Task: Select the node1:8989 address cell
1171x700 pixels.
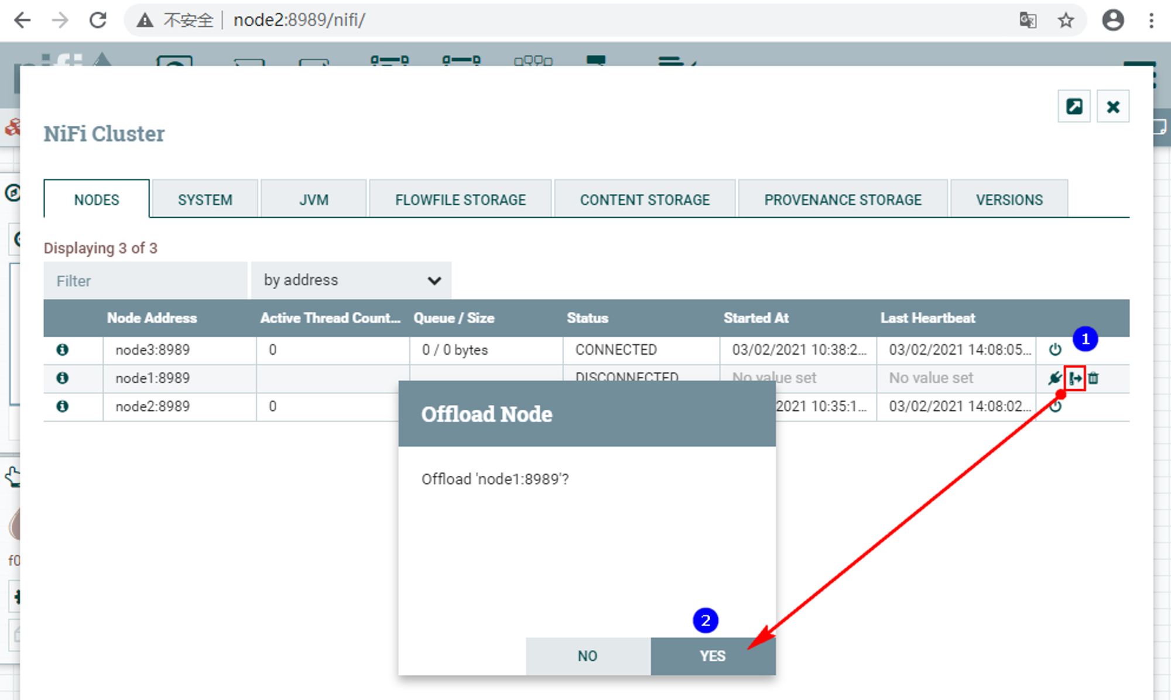Action: click(180, 378)
